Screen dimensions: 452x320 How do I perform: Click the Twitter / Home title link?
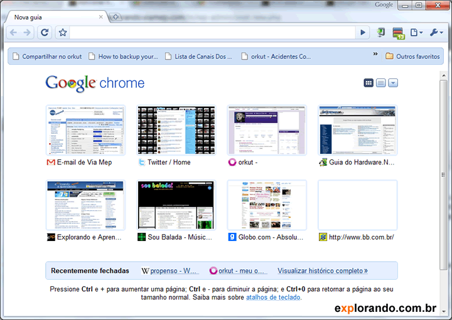click(169, 163)
